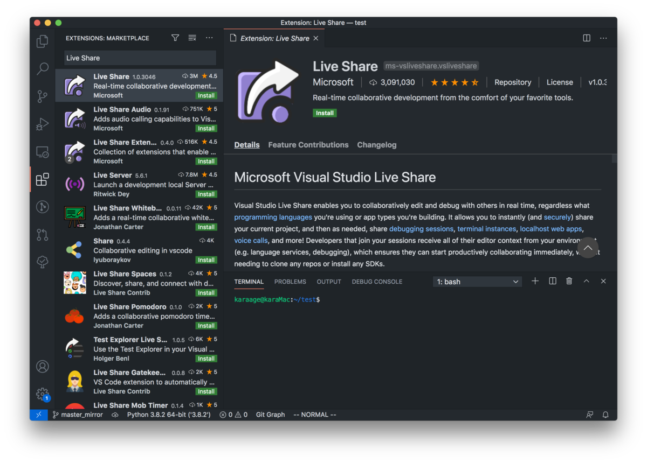Close the terminal panel
The image size is (647, 463).
pos(603,281)
